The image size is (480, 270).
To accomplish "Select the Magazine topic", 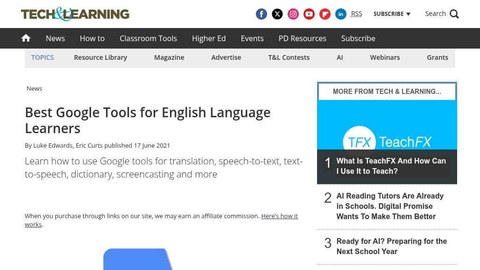I will pyautogui.click(x=169, y=57).
